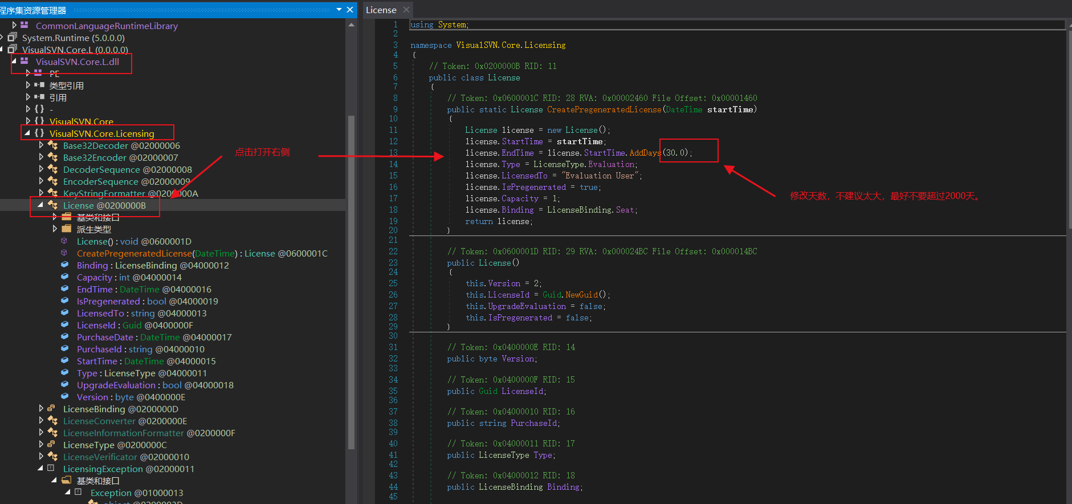Click the LicenseType enum icon

[x=51, y=444]
